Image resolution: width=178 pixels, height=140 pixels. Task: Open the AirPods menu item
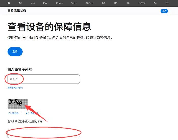click(x=90, y=3)
